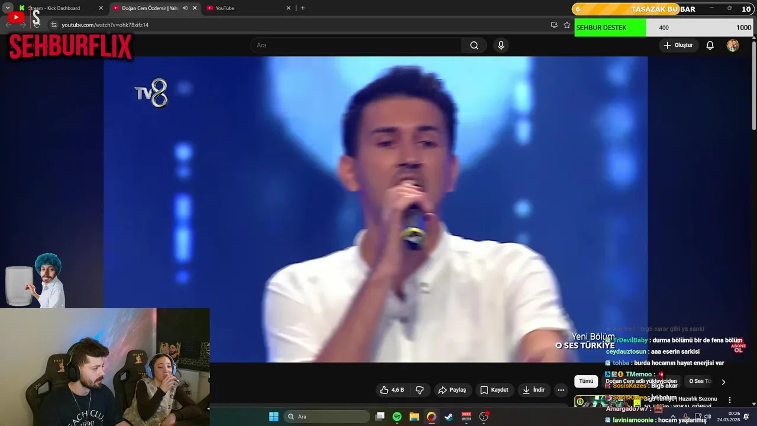Open YouTube notifications bell
Viewport: 757px width, 426px height.
(710, 46)
